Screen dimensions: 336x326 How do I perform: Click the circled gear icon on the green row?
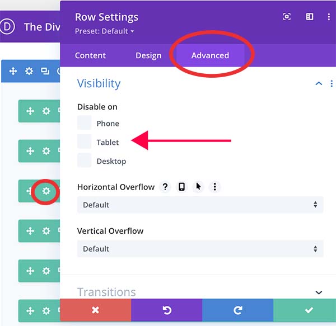(46, 191)
